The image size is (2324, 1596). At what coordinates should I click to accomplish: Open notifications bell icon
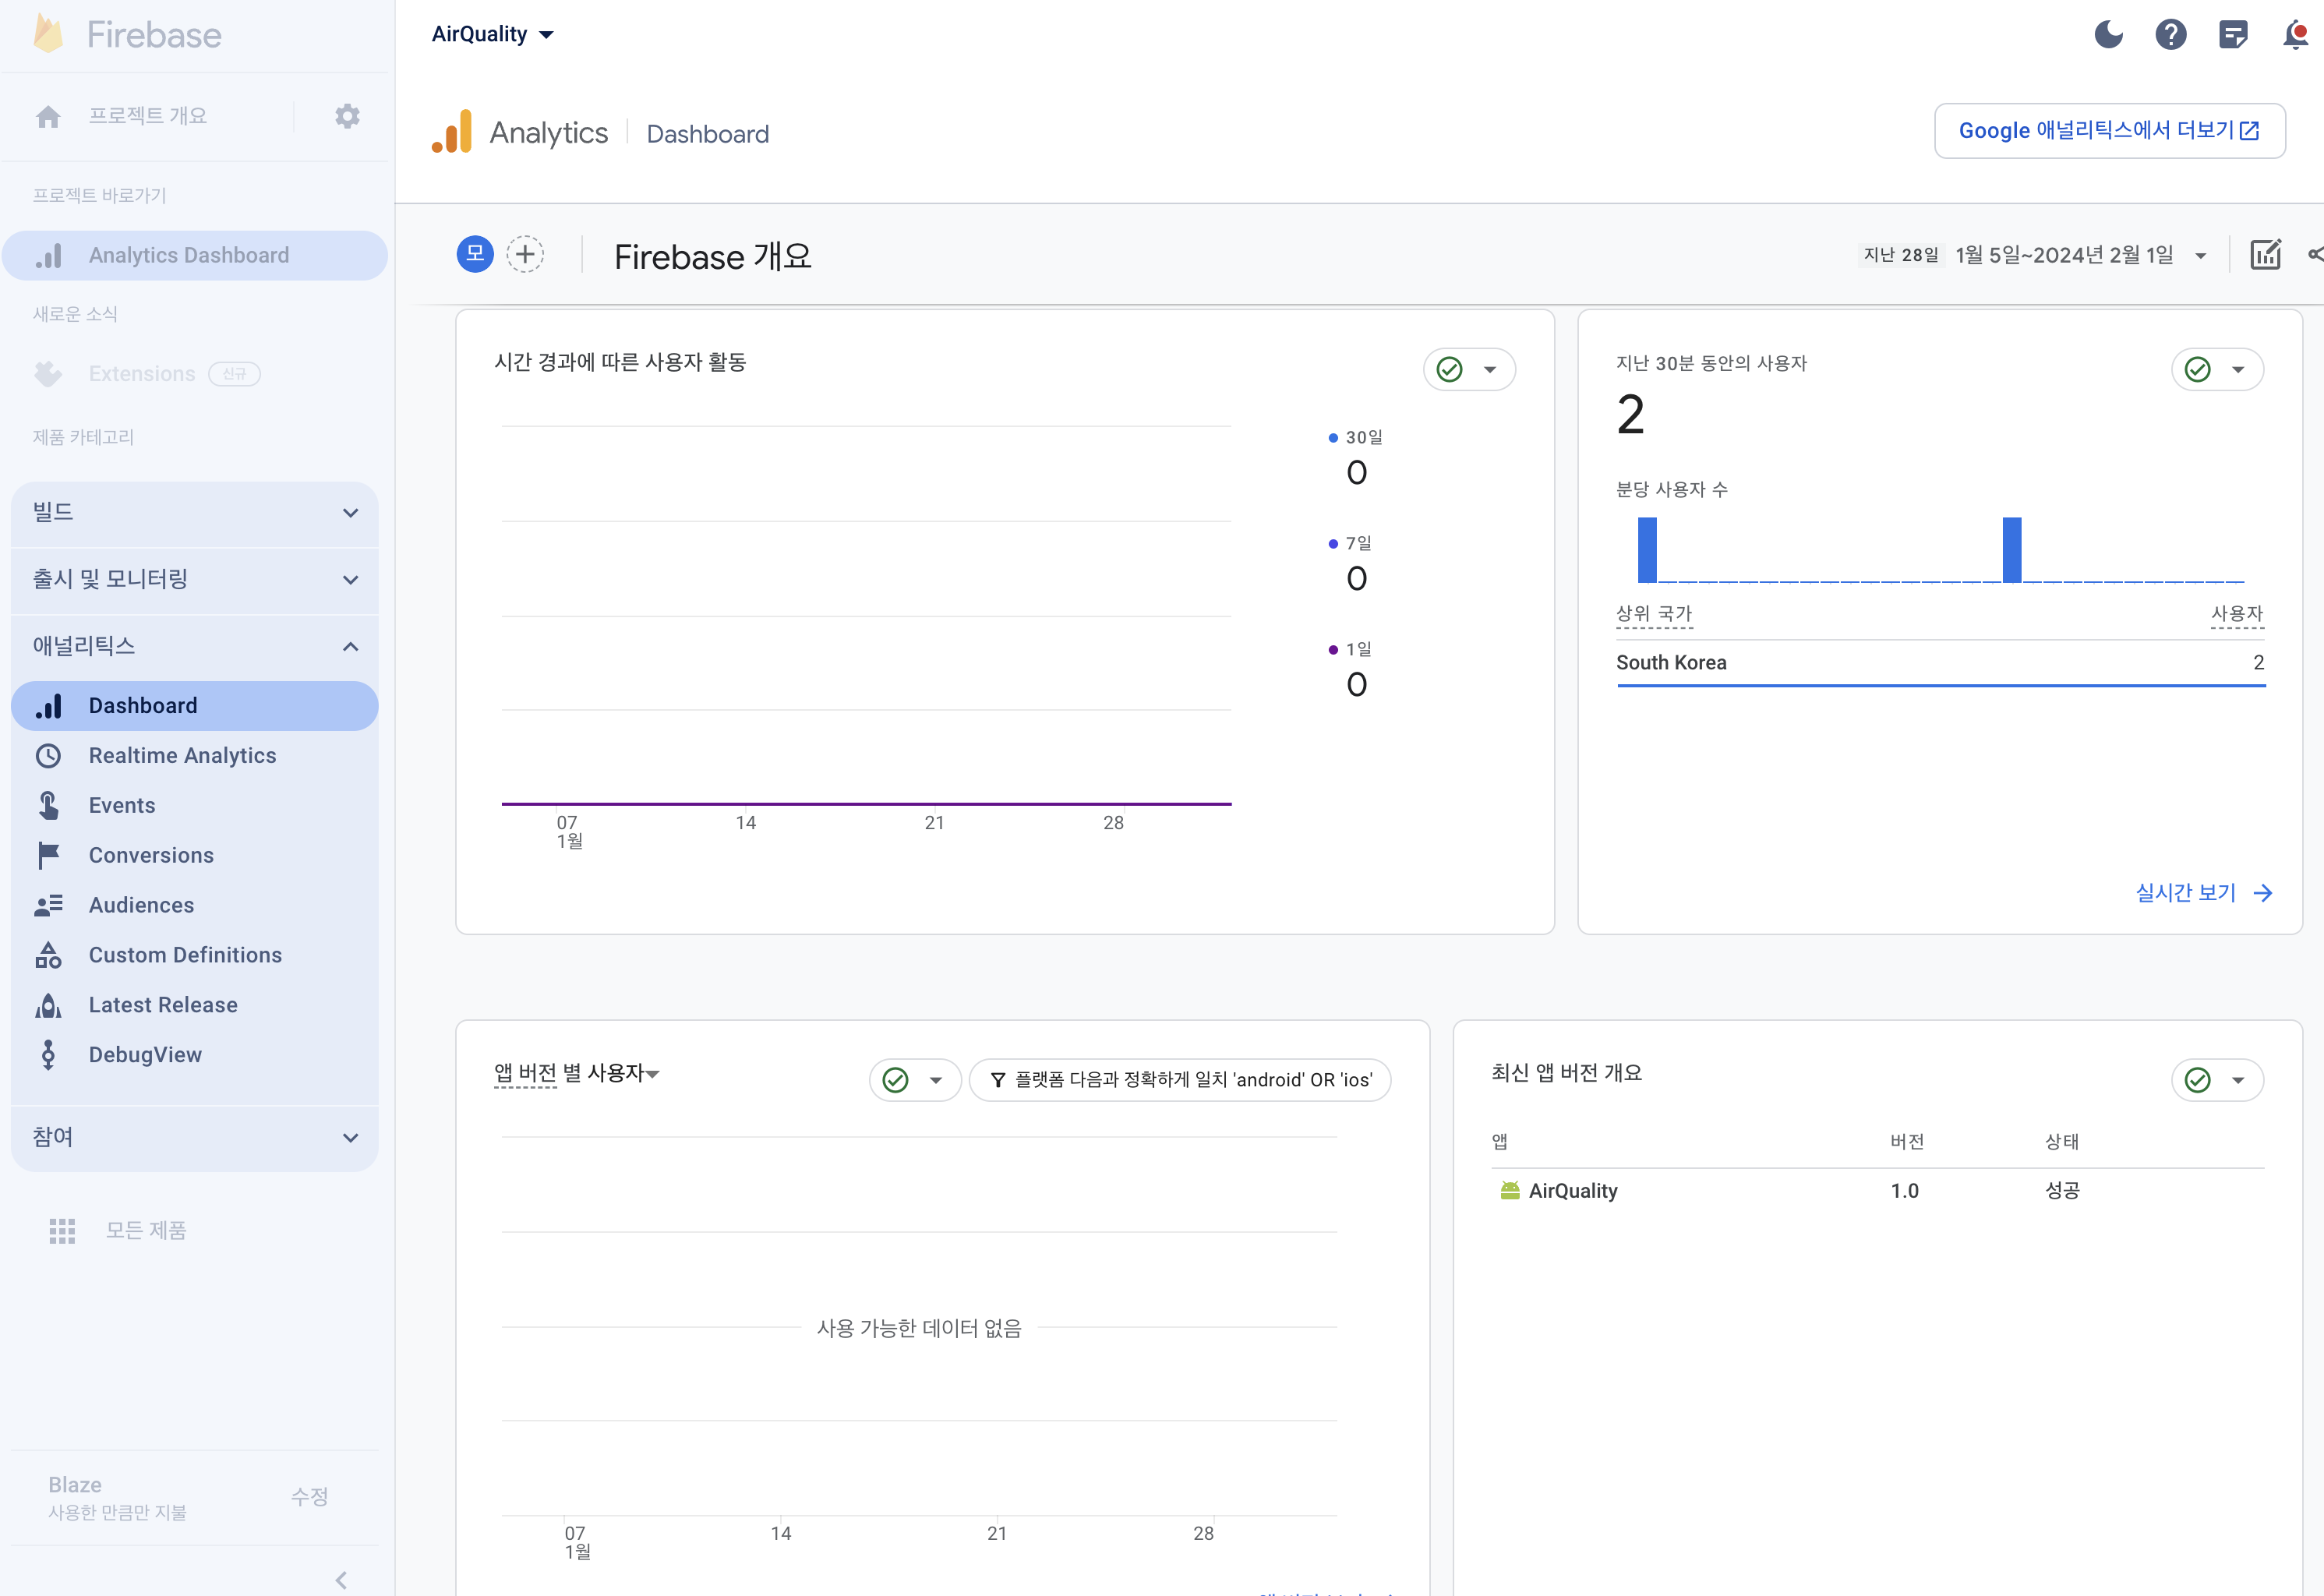coord(2295,35)
